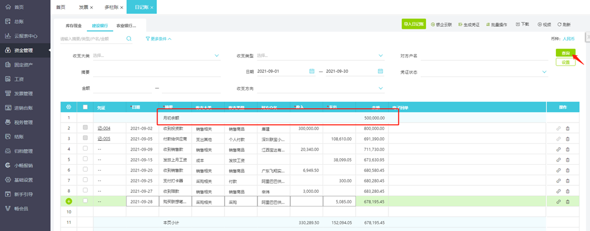Image resolution: width=590 pixels, height=231 pixels.
Task: Check the box for row 7 dated 2021-09-25
Action: click(x=85, y=180)
